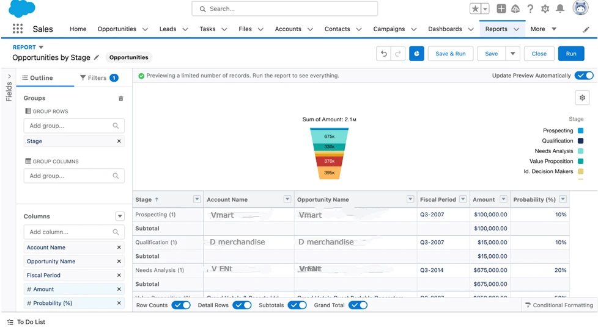Open Amount column header dropdown
Viewport: 598px width, 328px height.
(x=503, y=199)
